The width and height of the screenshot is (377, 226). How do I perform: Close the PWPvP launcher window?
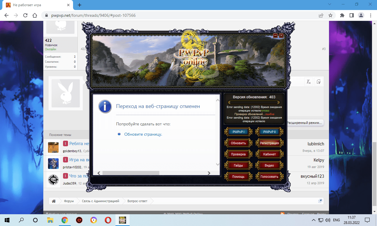tap(281, 36)
